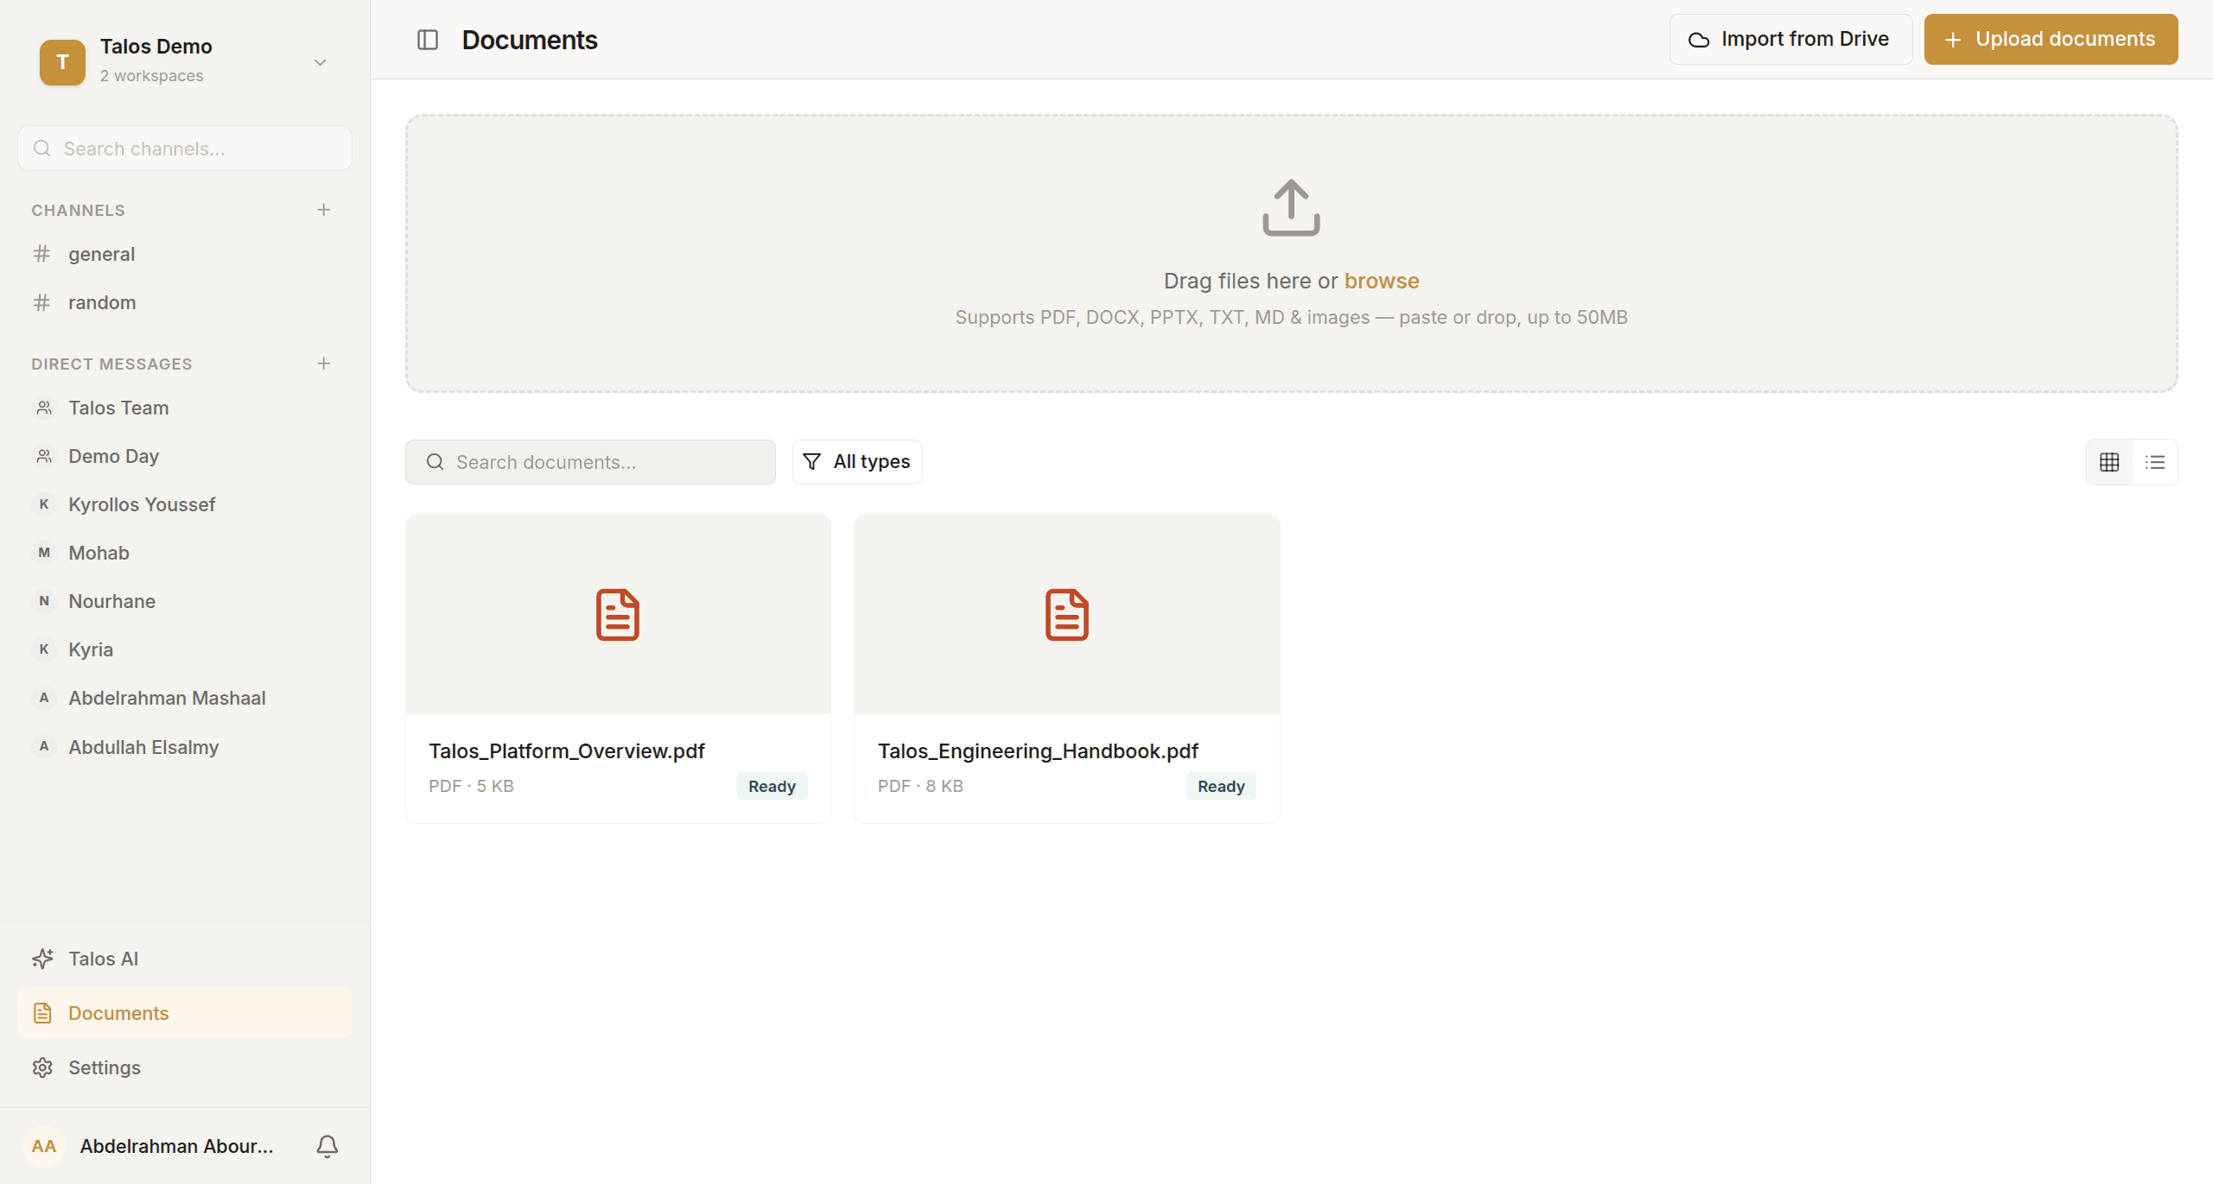Click Ready badge on Talos_Platform_Overview card
The width and height of the screenshot is (2213, 1184).
pos(772,786)
